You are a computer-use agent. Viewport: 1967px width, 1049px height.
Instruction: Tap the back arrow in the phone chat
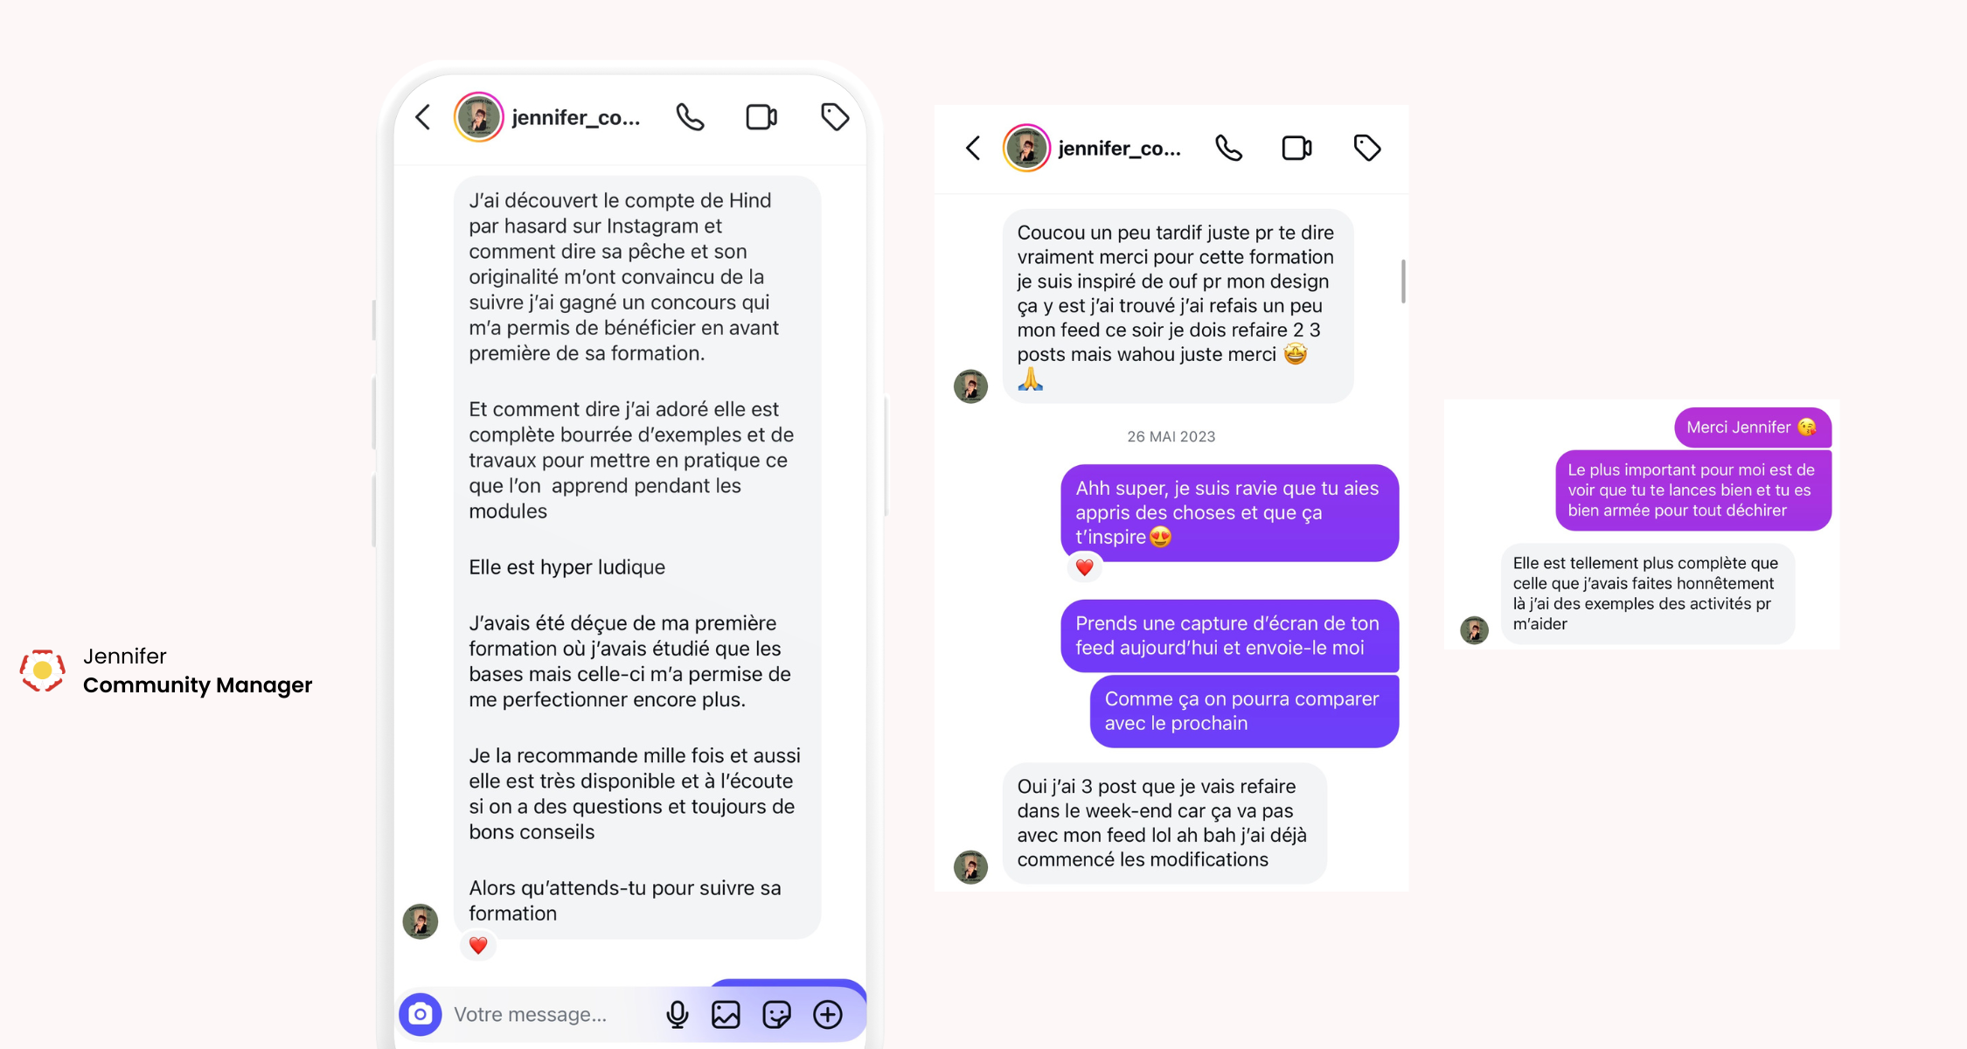tap(423, 117)
